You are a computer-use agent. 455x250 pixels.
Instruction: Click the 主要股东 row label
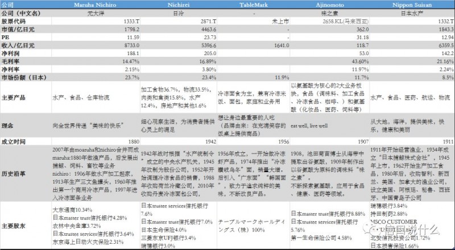[13, 226]
